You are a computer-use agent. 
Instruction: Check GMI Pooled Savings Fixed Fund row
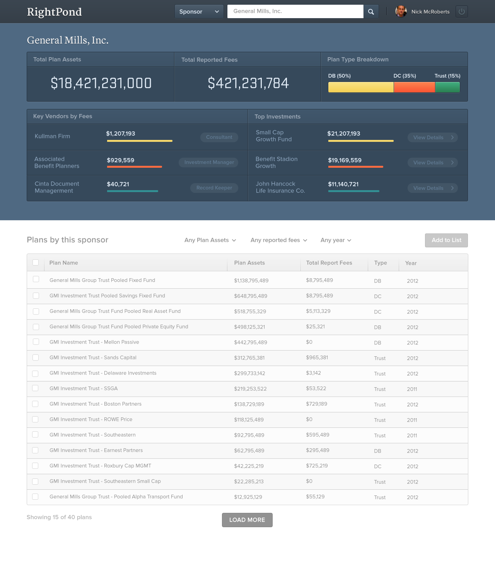(36, 296)
